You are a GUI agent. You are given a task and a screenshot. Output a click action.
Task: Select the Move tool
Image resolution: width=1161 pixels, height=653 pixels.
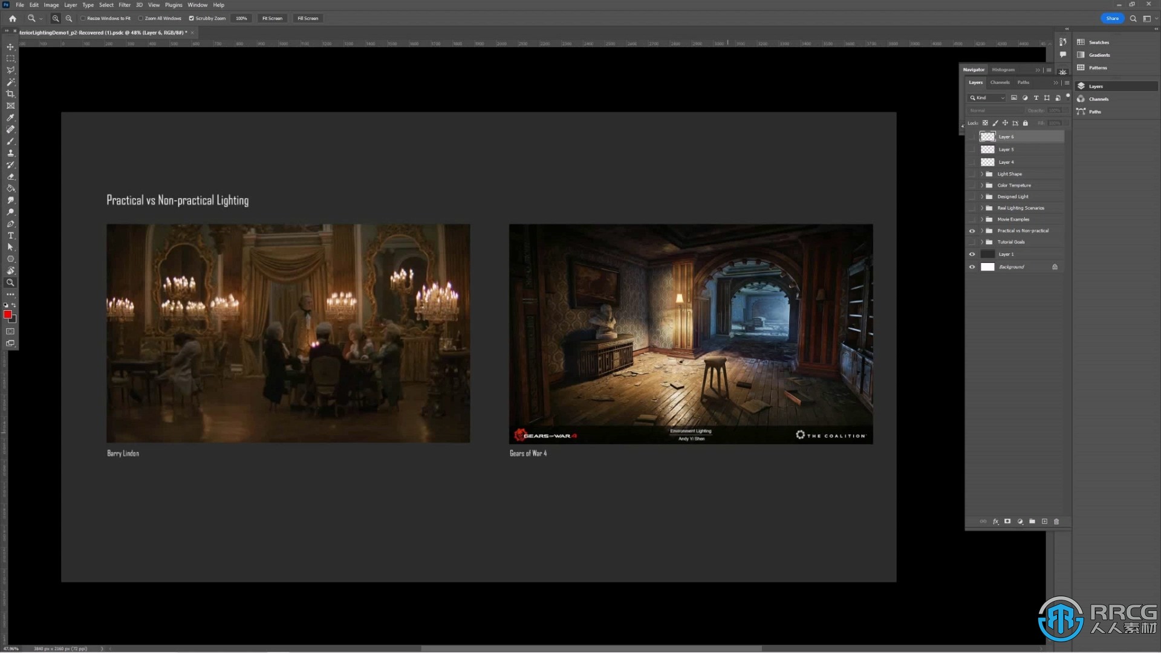10,47
